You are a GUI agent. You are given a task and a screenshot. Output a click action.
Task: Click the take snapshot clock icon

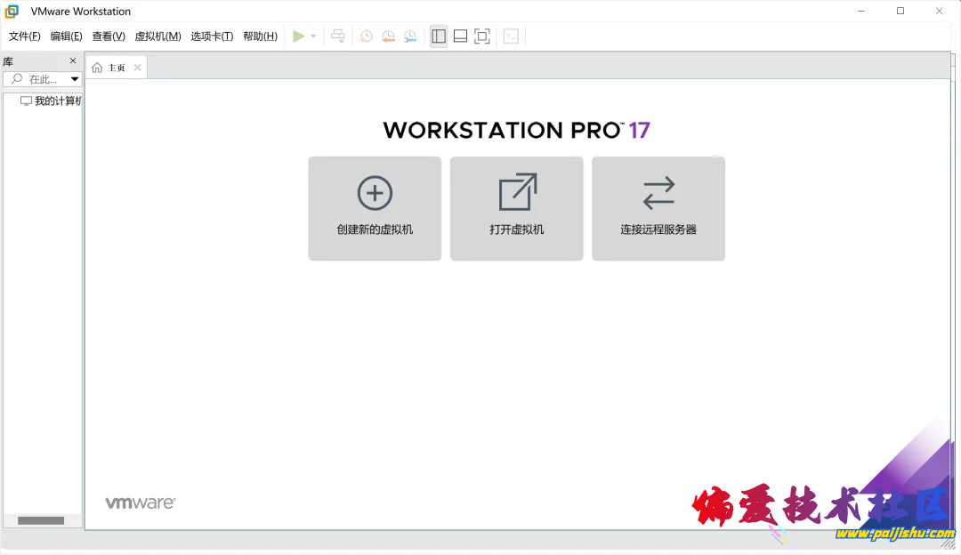point(366,36)
